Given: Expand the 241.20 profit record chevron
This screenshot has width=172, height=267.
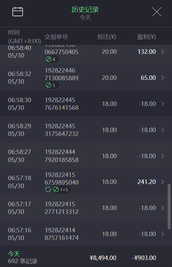Looking at the screenshot, I should pos(163,182).
